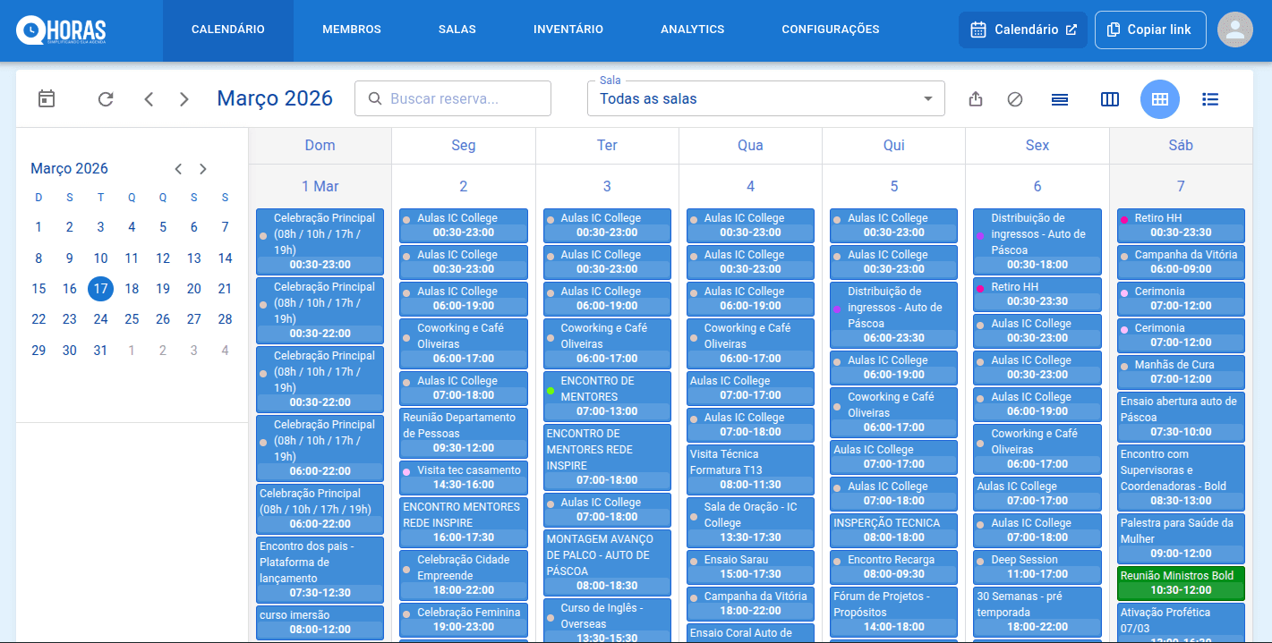Jump to today using the calendar icon

pyautogui.click(x=46, y=99)
